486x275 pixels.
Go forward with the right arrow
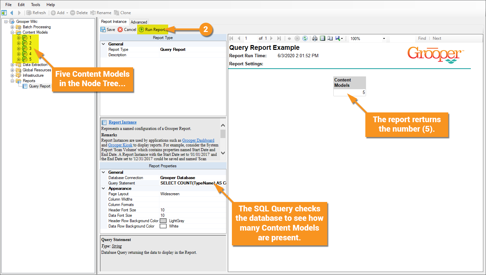click(x=19, y=13)
